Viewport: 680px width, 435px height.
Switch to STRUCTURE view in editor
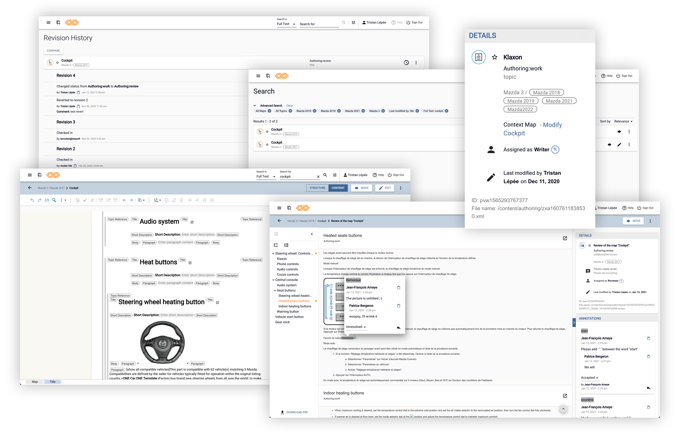coord(317,188)
